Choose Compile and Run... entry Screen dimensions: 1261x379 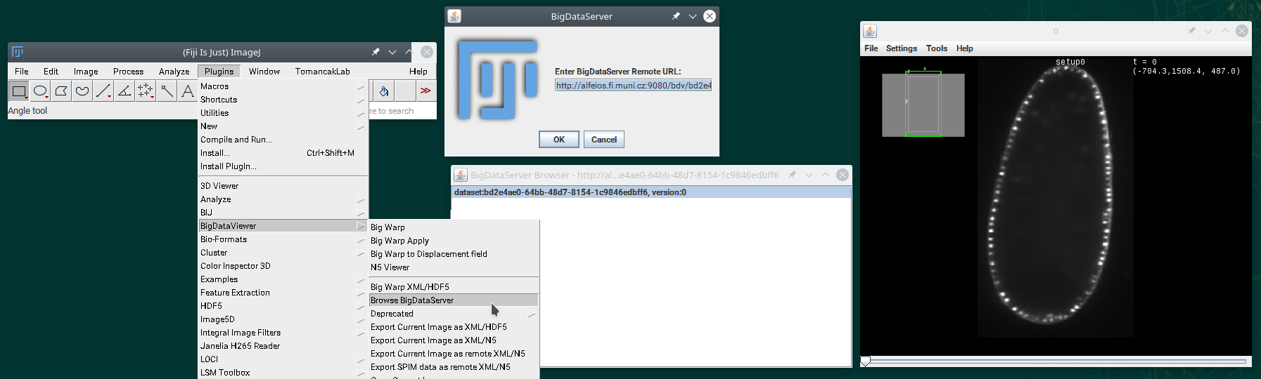coord(283,140)
